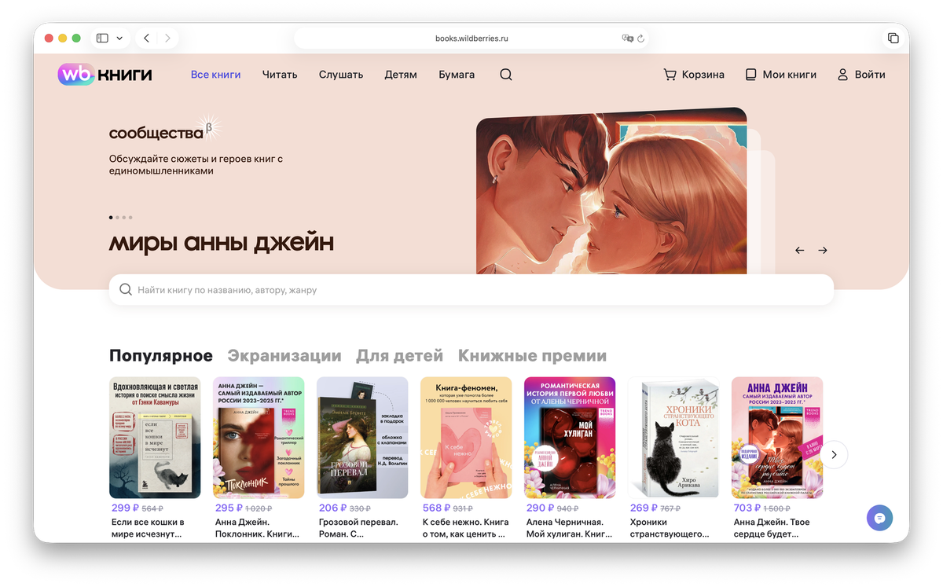The image size is (943, 587).
Task: Click the banner forward arrow
Action: [x=822, y=250]
